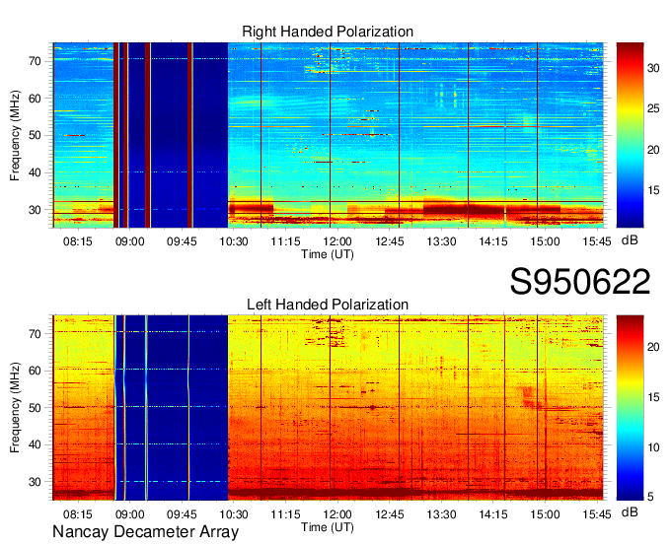This screenshot has width=671, height=544.
Task: Click the 15:45 time tick of Right Handed plot
Action: pyautogui.click(x=597, y=241)
